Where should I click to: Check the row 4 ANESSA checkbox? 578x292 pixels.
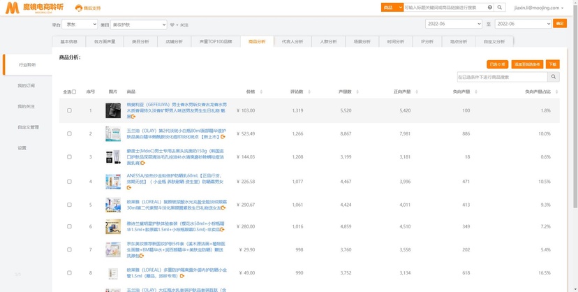69,182
